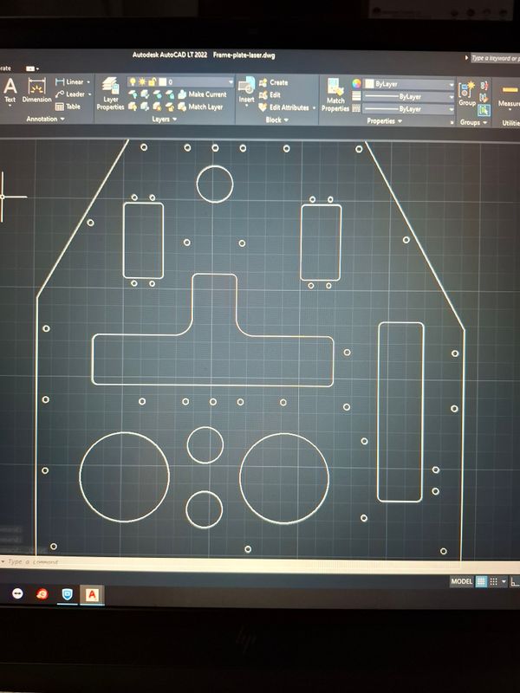The height and width of the screenshot is (693, 520).
Task: Click the layer isolate icon
Action: click(145, 94)
